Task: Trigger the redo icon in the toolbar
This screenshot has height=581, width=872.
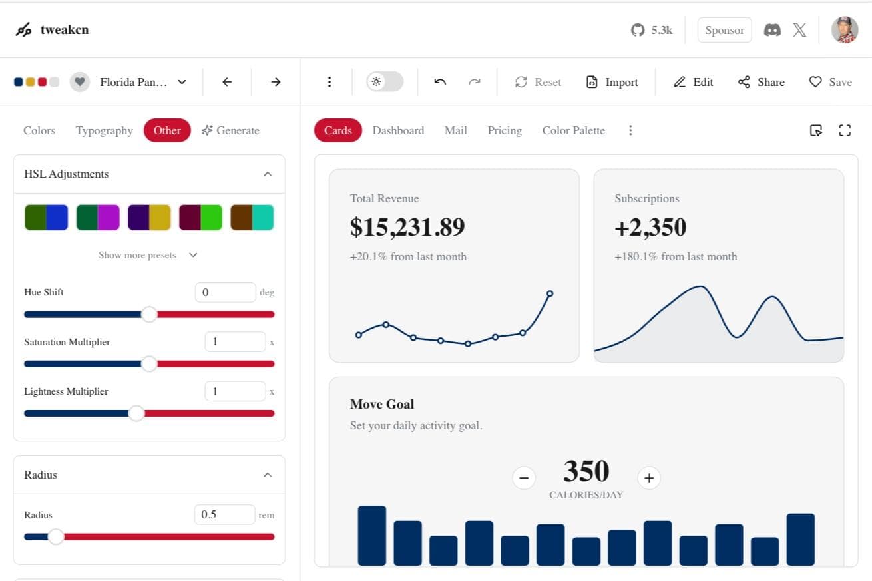Action: click(x=475, y=81)
